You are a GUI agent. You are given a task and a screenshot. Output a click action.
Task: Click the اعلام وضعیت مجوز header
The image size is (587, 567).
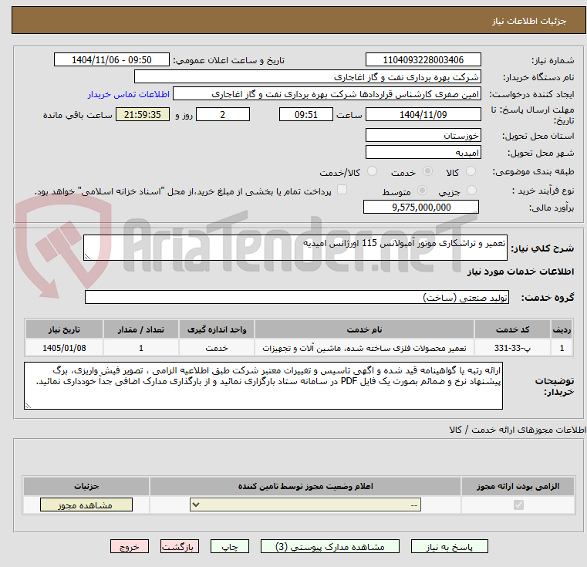tap(305, 486)
